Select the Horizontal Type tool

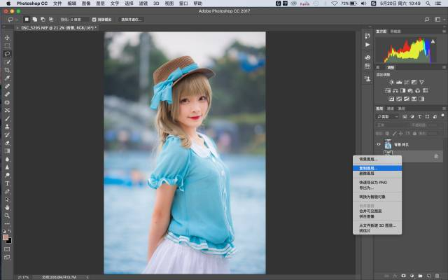7,183
